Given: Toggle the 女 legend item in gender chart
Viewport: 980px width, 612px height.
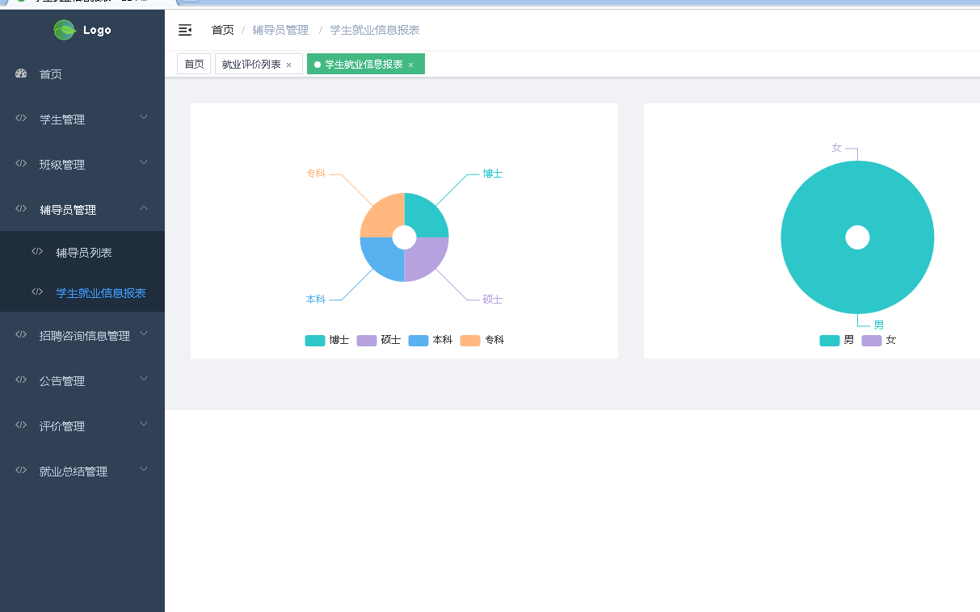Looking at the screenshot, I should point(879,340).
